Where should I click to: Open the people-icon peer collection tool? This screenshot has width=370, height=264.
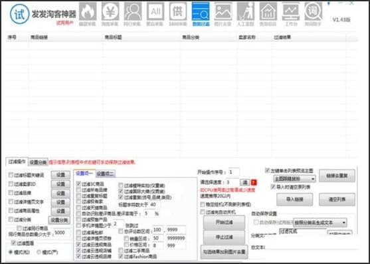(133, 14)
